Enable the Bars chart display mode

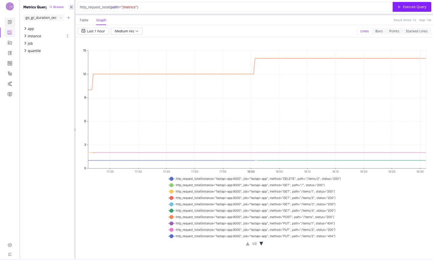tap(379, 31)
